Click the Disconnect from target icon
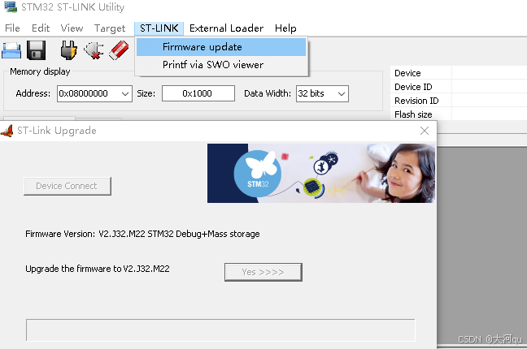Viewport: 527px width, 349px height. pos(93,50)
